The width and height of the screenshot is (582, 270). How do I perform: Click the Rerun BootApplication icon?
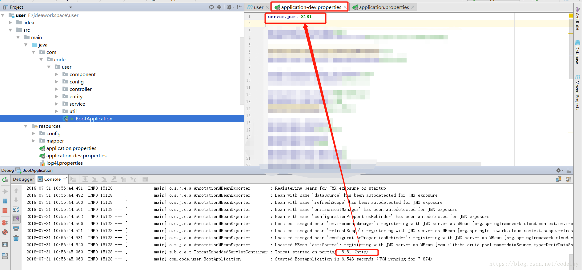coord(5,179)
